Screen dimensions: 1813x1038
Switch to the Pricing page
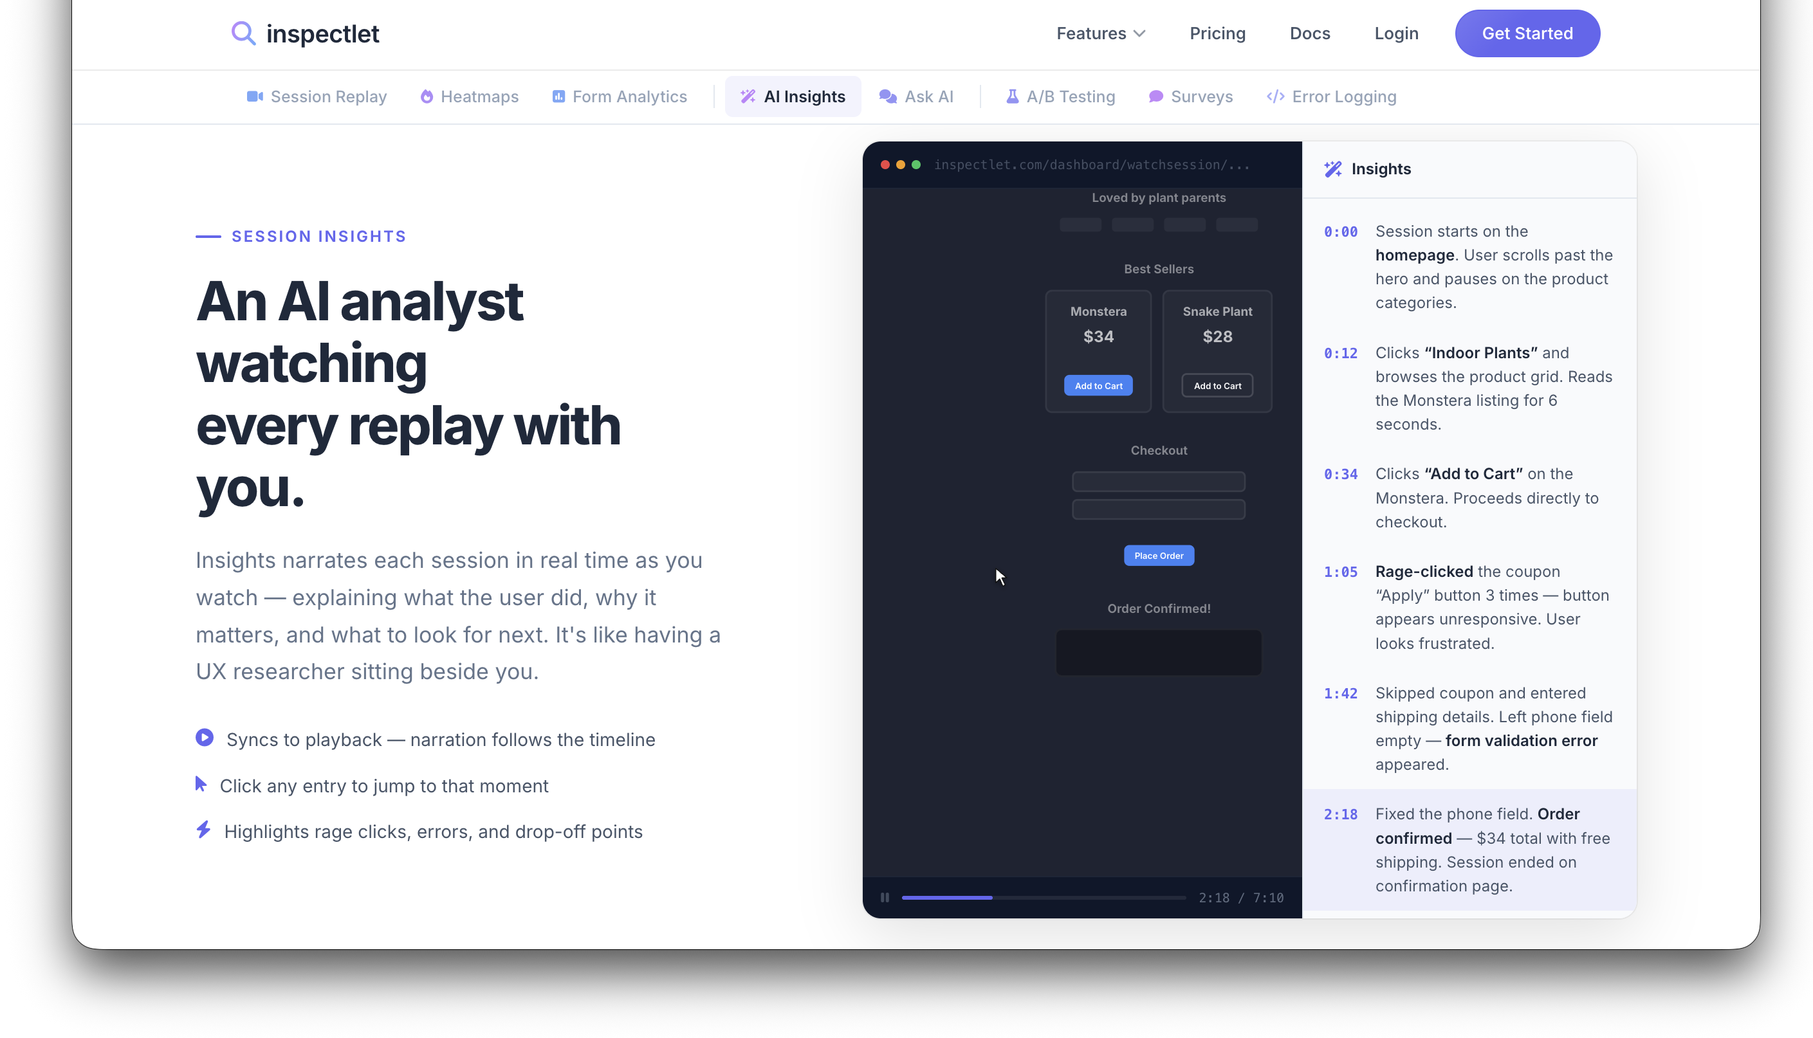click(1217, 33)
